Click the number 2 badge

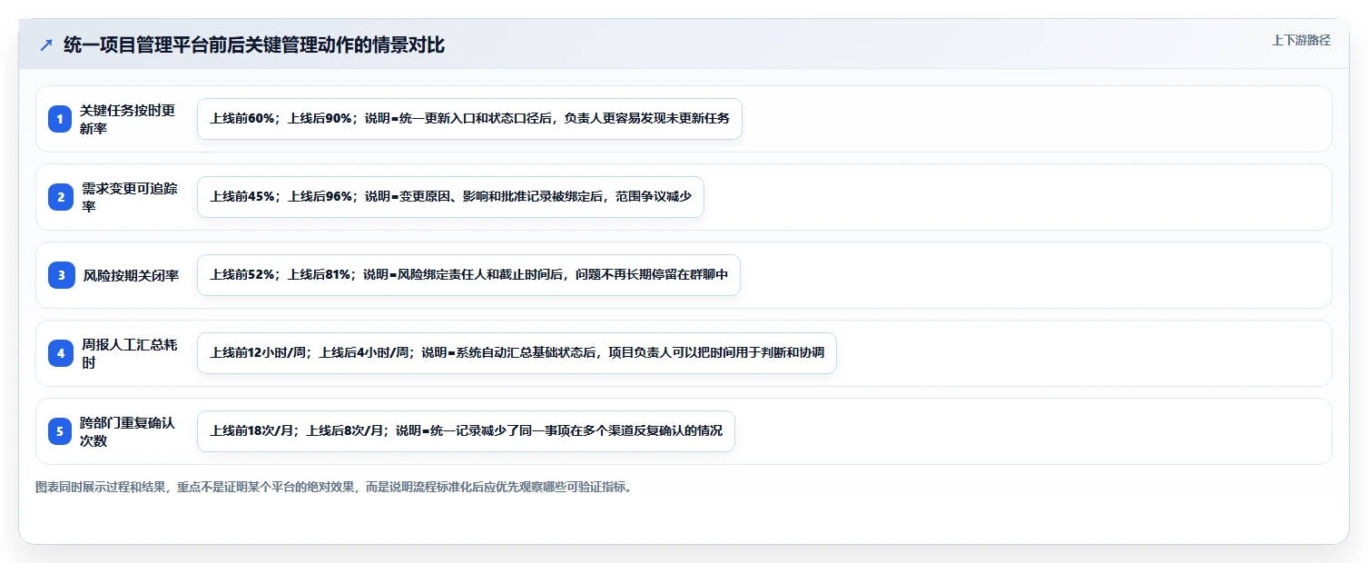(x=60, y=197)
